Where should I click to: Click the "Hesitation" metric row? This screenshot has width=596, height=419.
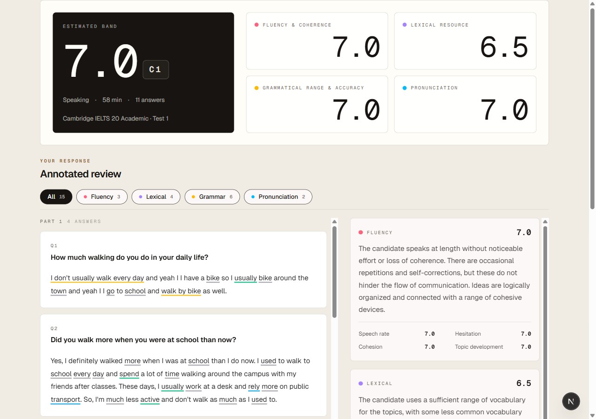[493, 334]
